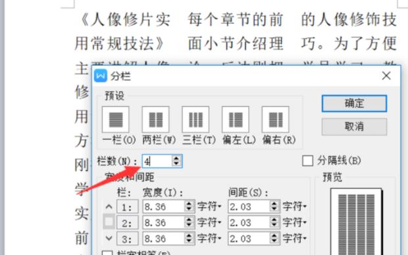Close the 分栏 dialog with the X
This screenshot has width=408, height=255.
click(386, 76)
